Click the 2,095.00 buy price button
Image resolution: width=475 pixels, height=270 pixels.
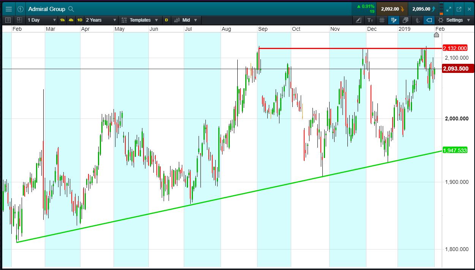click(423, 9)
